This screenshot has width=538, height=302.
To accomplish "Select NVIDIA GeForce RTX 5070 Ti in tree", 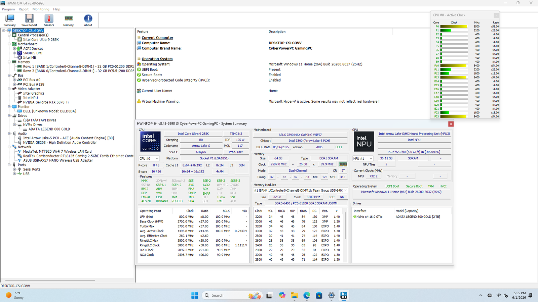I will point(46,102).
